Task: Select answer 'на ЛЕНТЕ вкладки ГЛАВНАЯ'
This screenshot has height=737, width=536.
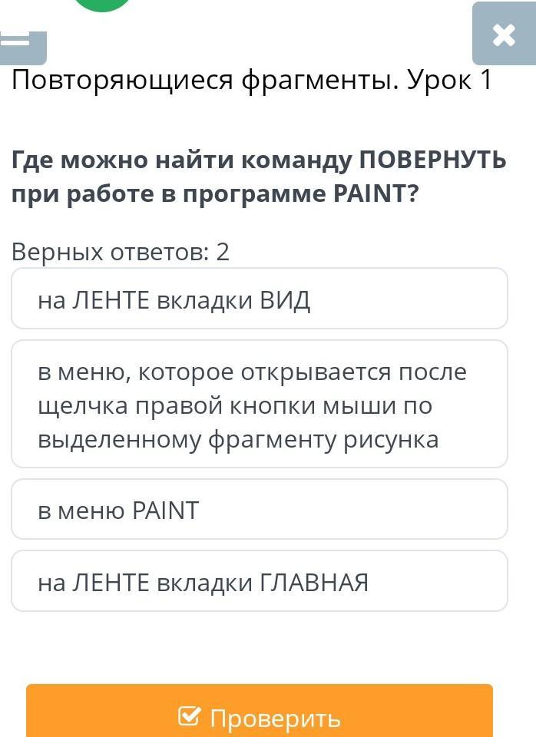Action: click(x=260, y=581)
